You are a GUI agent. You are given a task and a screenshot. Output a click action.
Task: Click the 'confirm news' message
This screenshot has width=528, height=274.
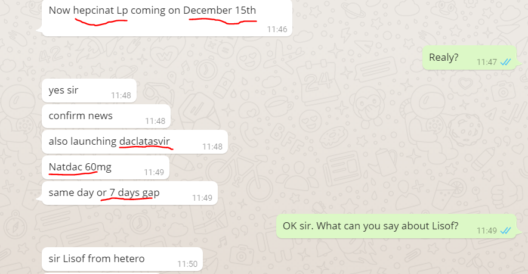point(106,116)
